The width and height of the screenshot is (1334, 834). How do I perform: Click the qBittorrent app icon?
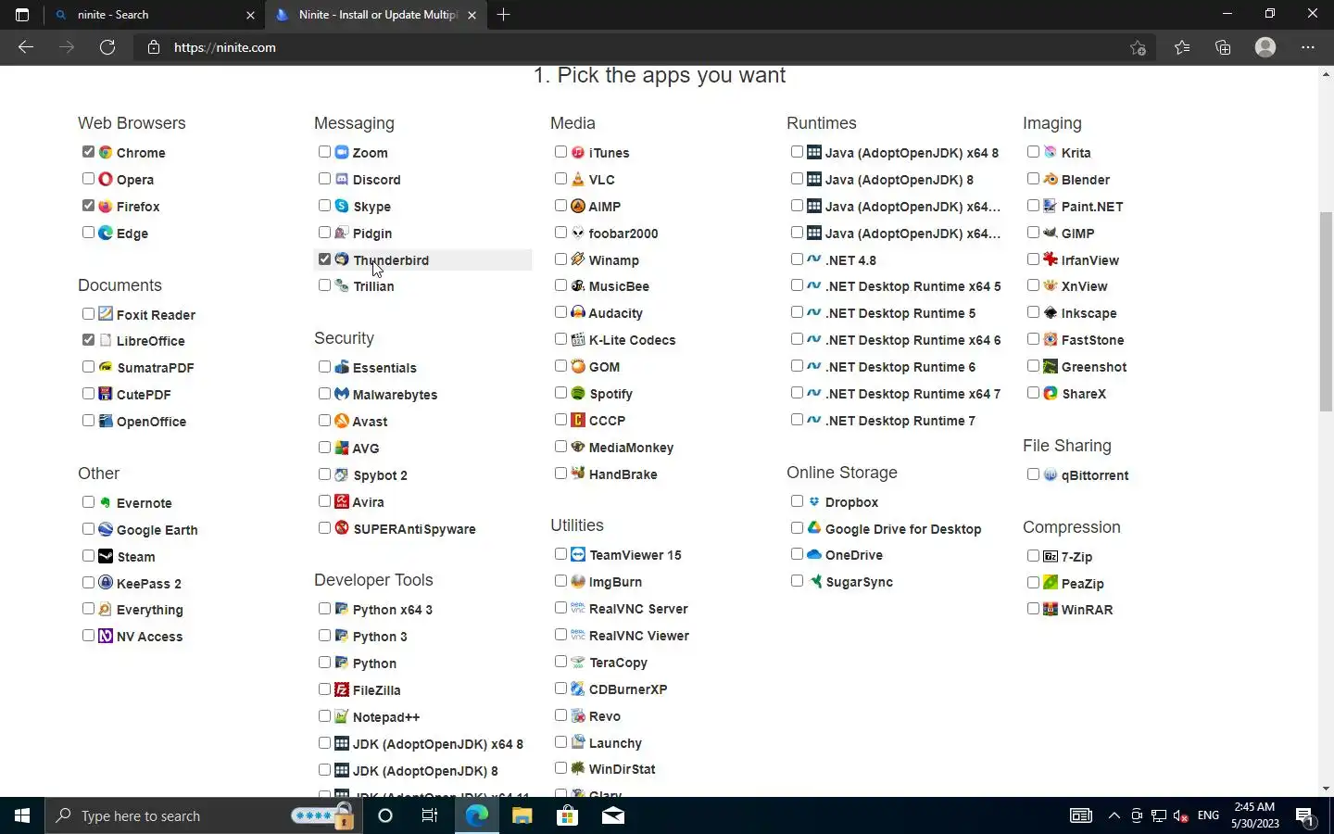click(1051, 474)
